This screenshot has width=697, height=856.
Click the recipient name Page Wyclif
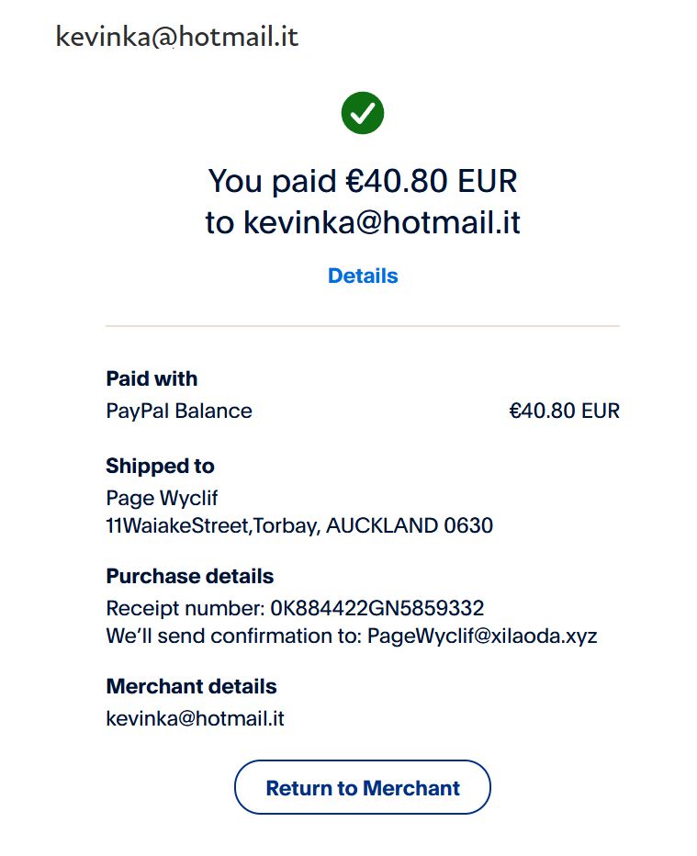[x=162, y=498]
